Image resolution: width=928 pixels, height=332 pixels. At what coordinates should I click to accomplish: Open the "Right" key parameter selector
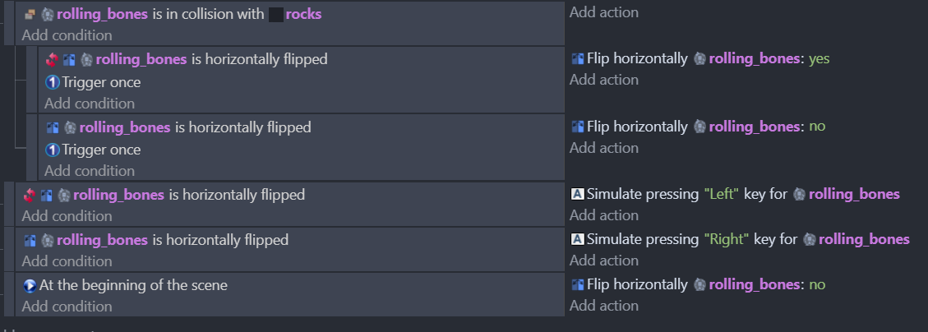tap(727, 240)
